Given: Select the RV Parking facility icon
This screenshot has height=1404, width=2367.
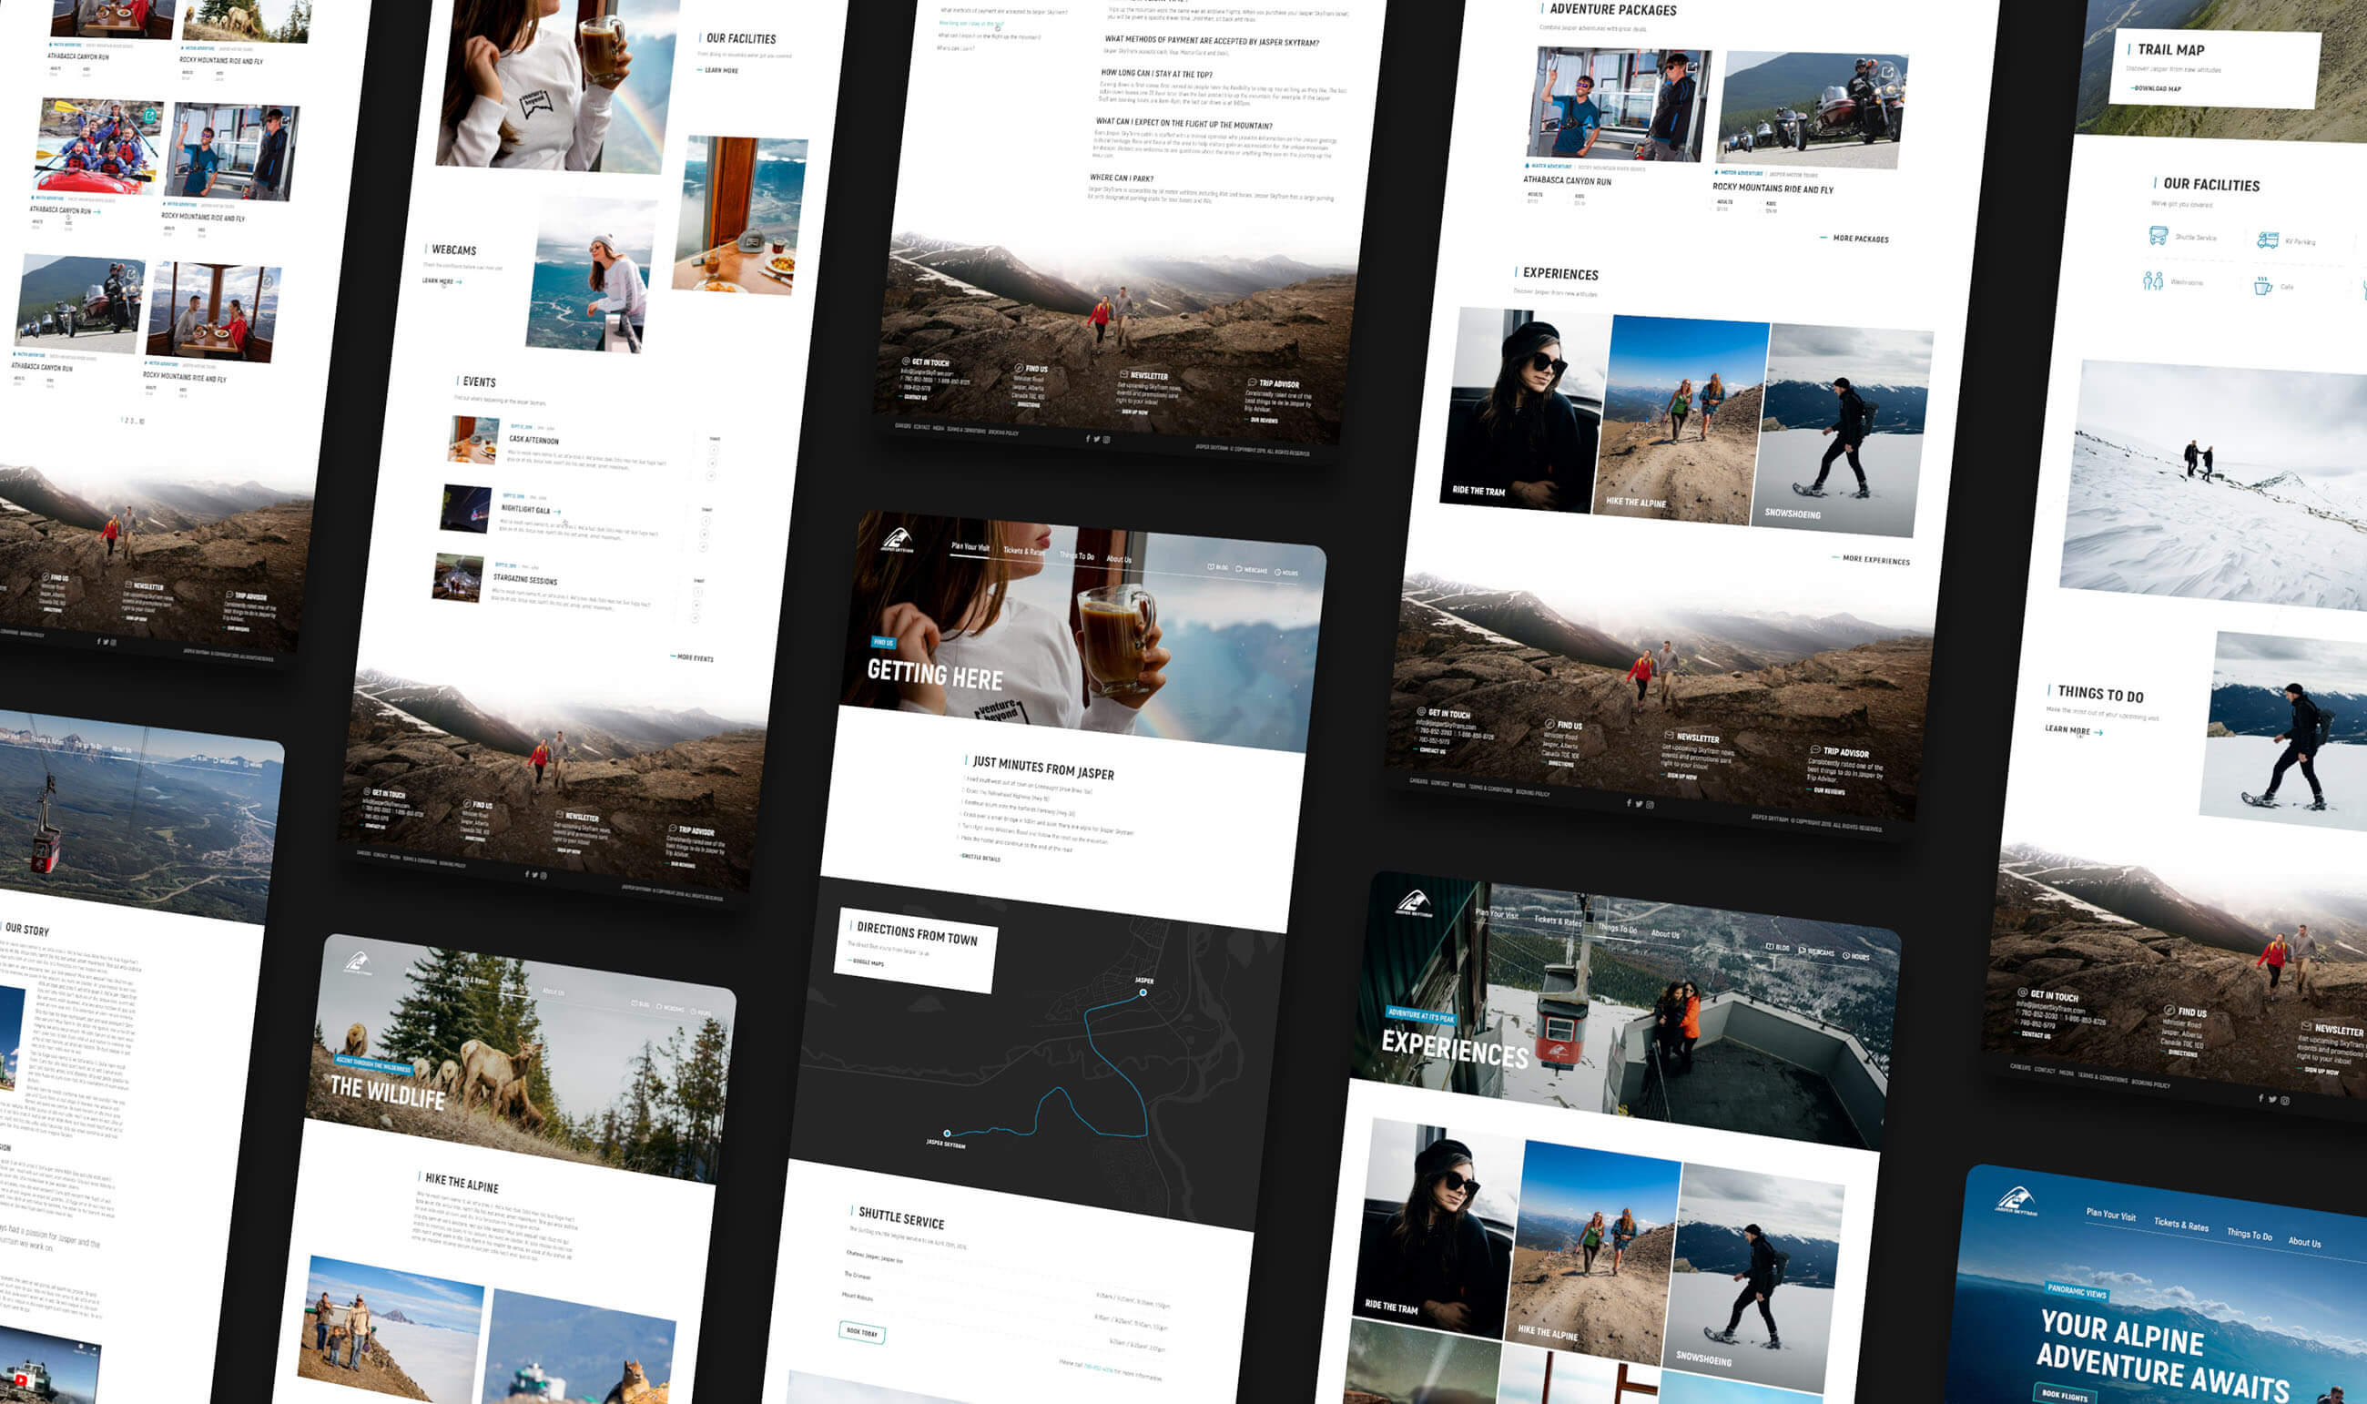Looking at the screenshot, I should click(2268, 239).
